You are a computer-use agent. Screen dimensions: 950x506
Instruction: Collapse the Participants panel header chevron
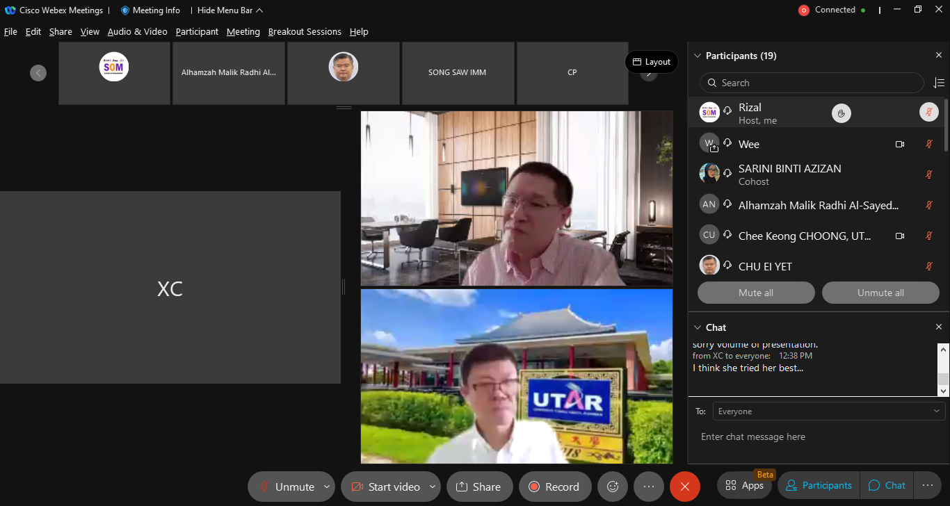pos(697,56)
